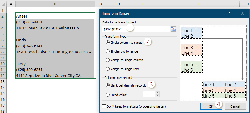Image resolution: width=250 pixels, height=113 pixels.
Task: Select Single column to range option
Action: pos(124,43)
